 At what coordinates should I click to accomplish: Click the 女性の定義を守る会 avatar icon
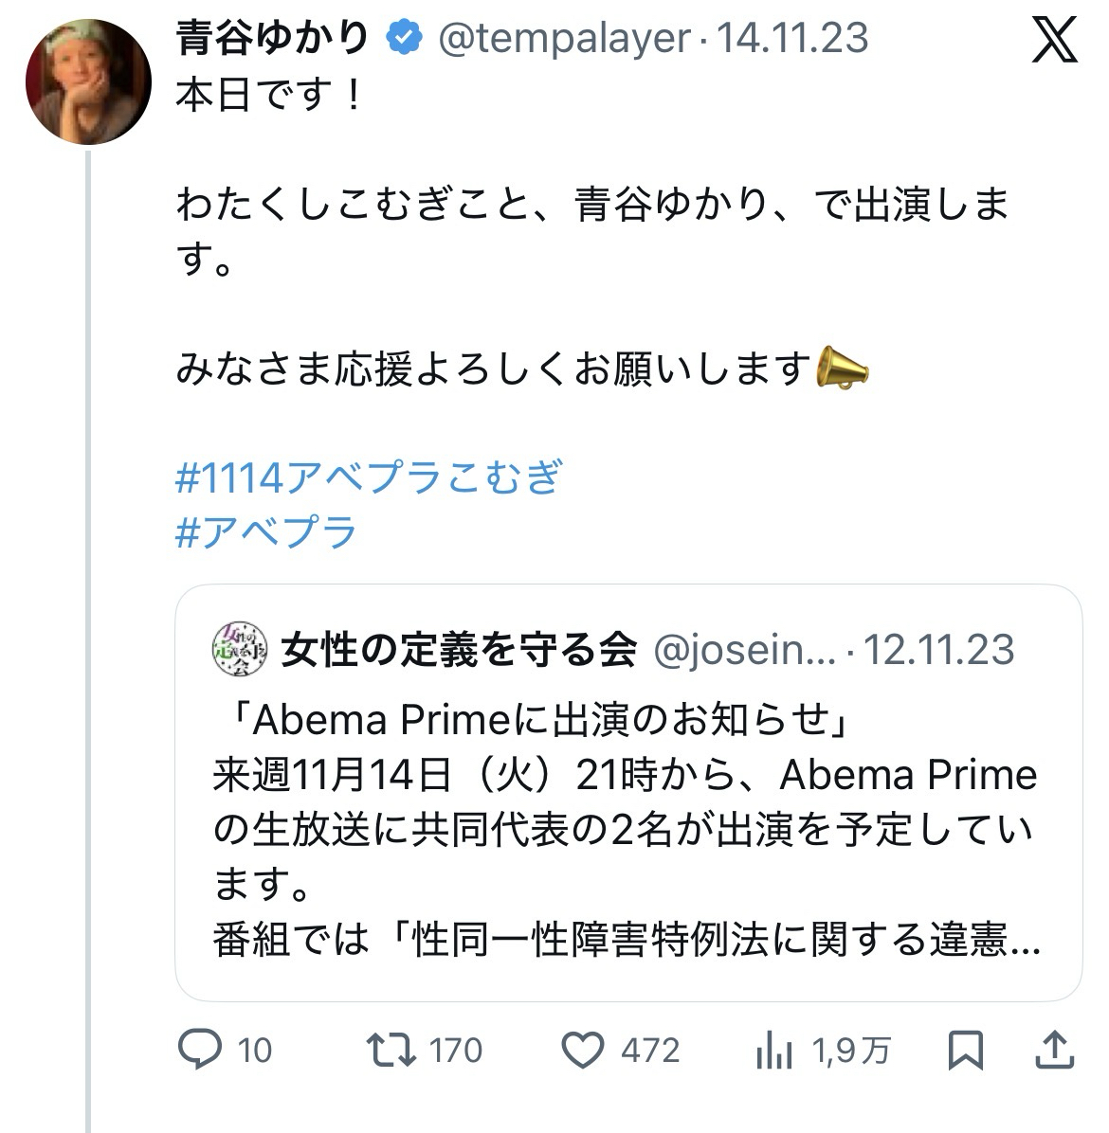coord(241,650)
